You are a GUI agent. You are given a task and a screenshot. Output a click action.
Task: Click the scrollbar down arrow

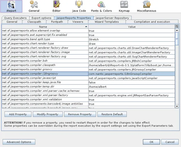pyautogui.click(x=177, y=106)
